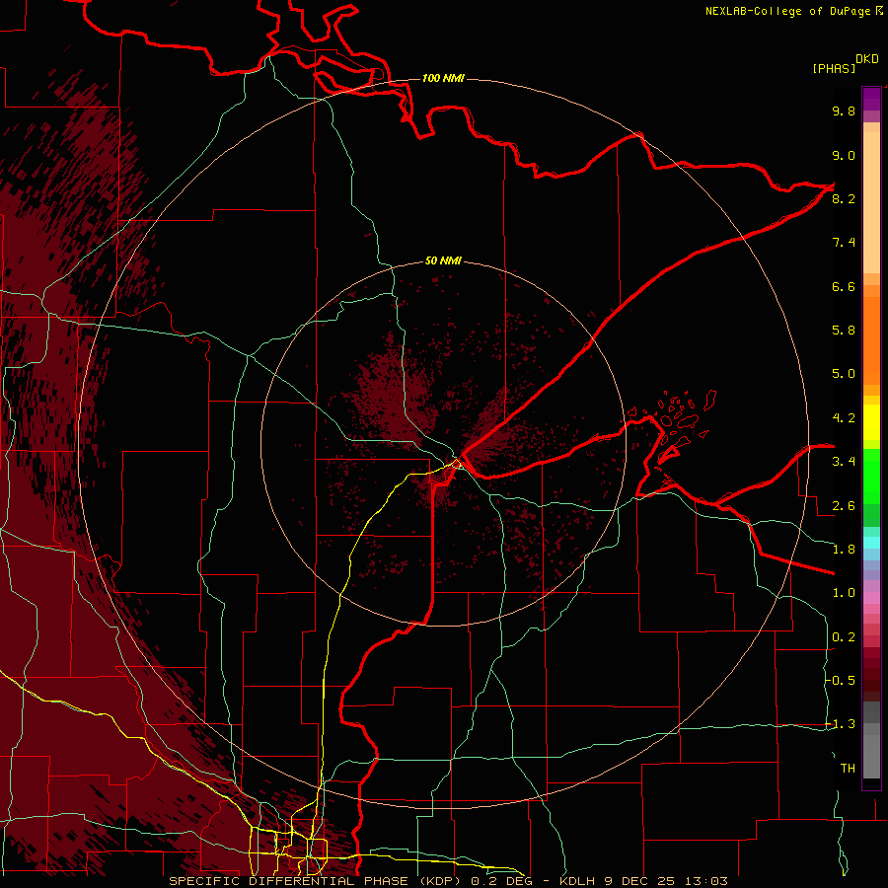This screenshot has width=888, height=888.
Task: Click the 5.8 legend value
Action: [x=844, y=331]
